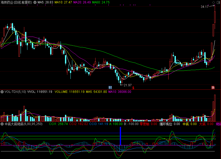Click the 34.17 high price label
221x159 pixels.
[x=205, y=7]
